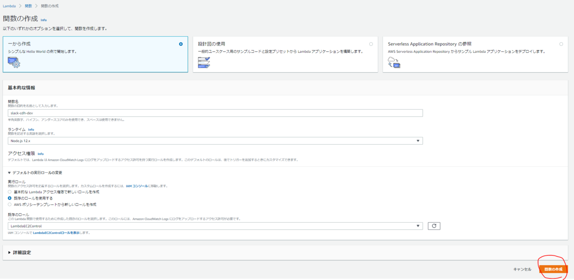Viewport: 574px width, 280px height.
Task: Select the 一から作成 radio option
Action: (x=181, y=44)
